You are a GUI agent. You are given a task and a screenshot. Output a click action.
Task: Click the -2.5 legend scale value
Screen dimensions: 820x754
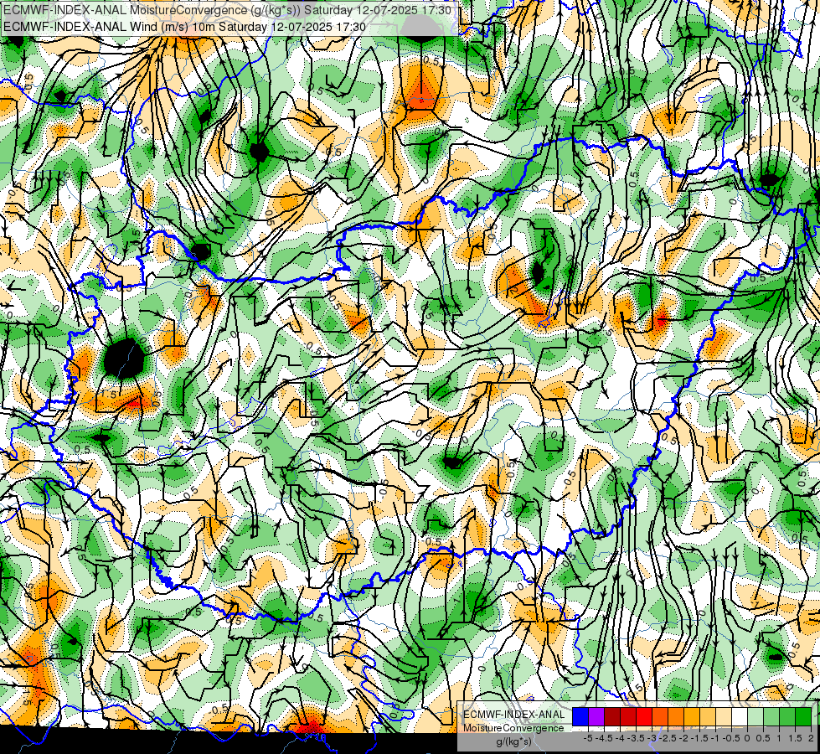[668, 738]
